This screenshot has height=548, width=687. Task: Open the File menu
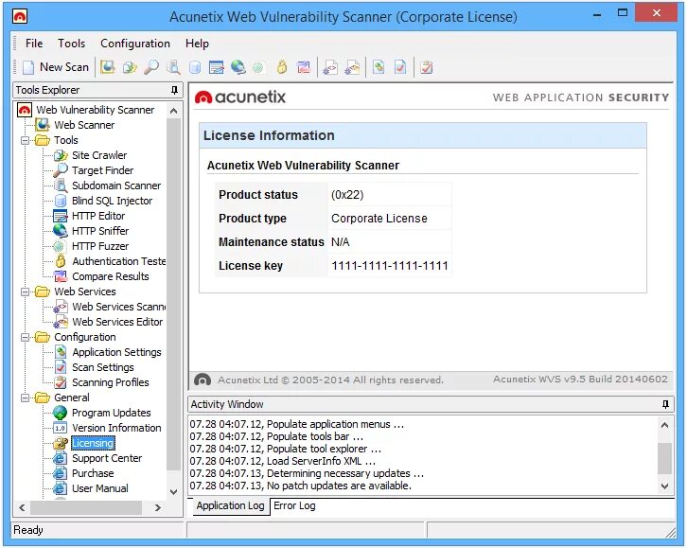coord(34,44)
